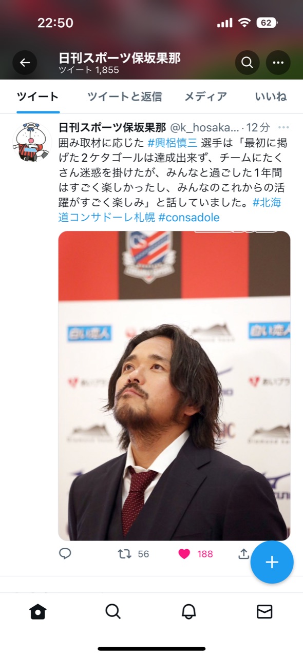Viewport: 303px width, 657px height.
Task: Switch to ツイートと返信 tab
Action: (124, 96)
